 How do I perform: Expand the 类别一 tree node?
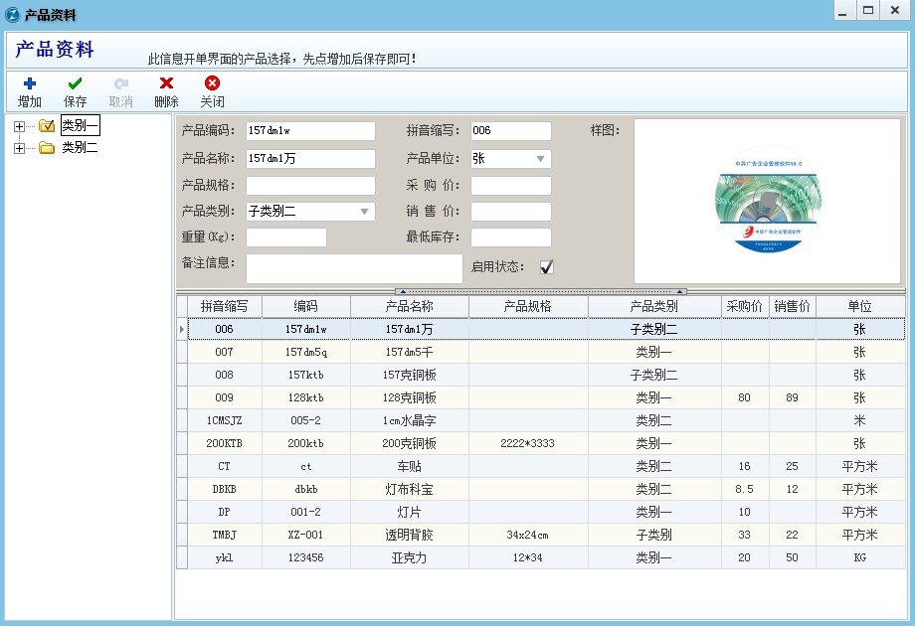pos(20,125)
